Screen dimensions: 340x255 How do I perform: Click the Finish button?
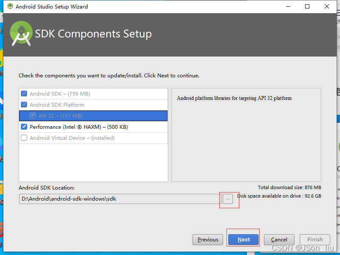point(315,240)
